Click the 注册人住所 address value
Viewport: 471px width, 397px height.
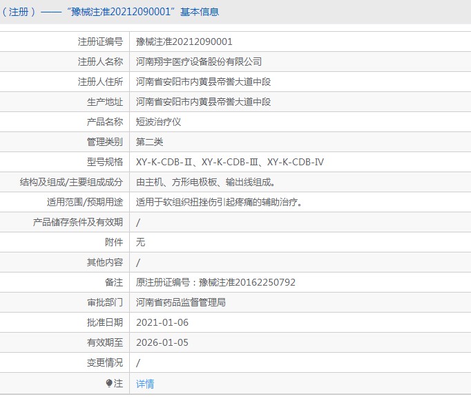[203, 82]
